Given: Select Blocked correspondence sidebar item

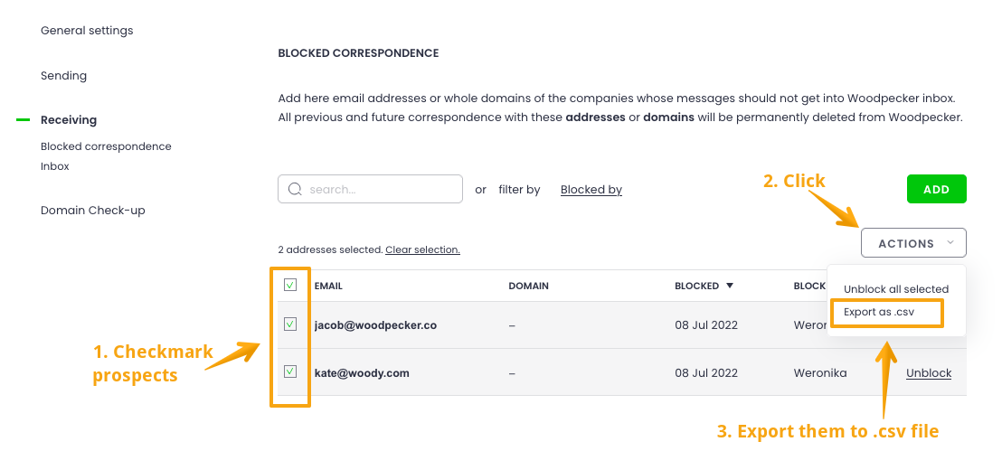Looking at the screenshot, I should (106, 146).
